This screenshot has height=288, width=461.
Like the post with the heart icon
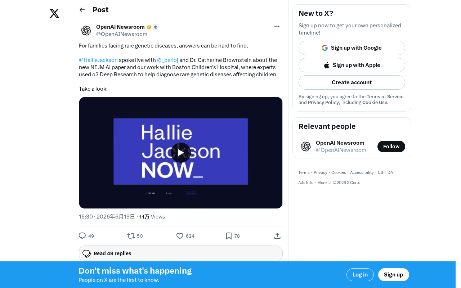click(180, 236)
